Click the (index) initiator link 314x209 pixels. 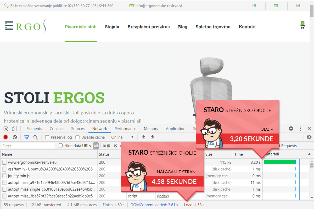(163, 196)
